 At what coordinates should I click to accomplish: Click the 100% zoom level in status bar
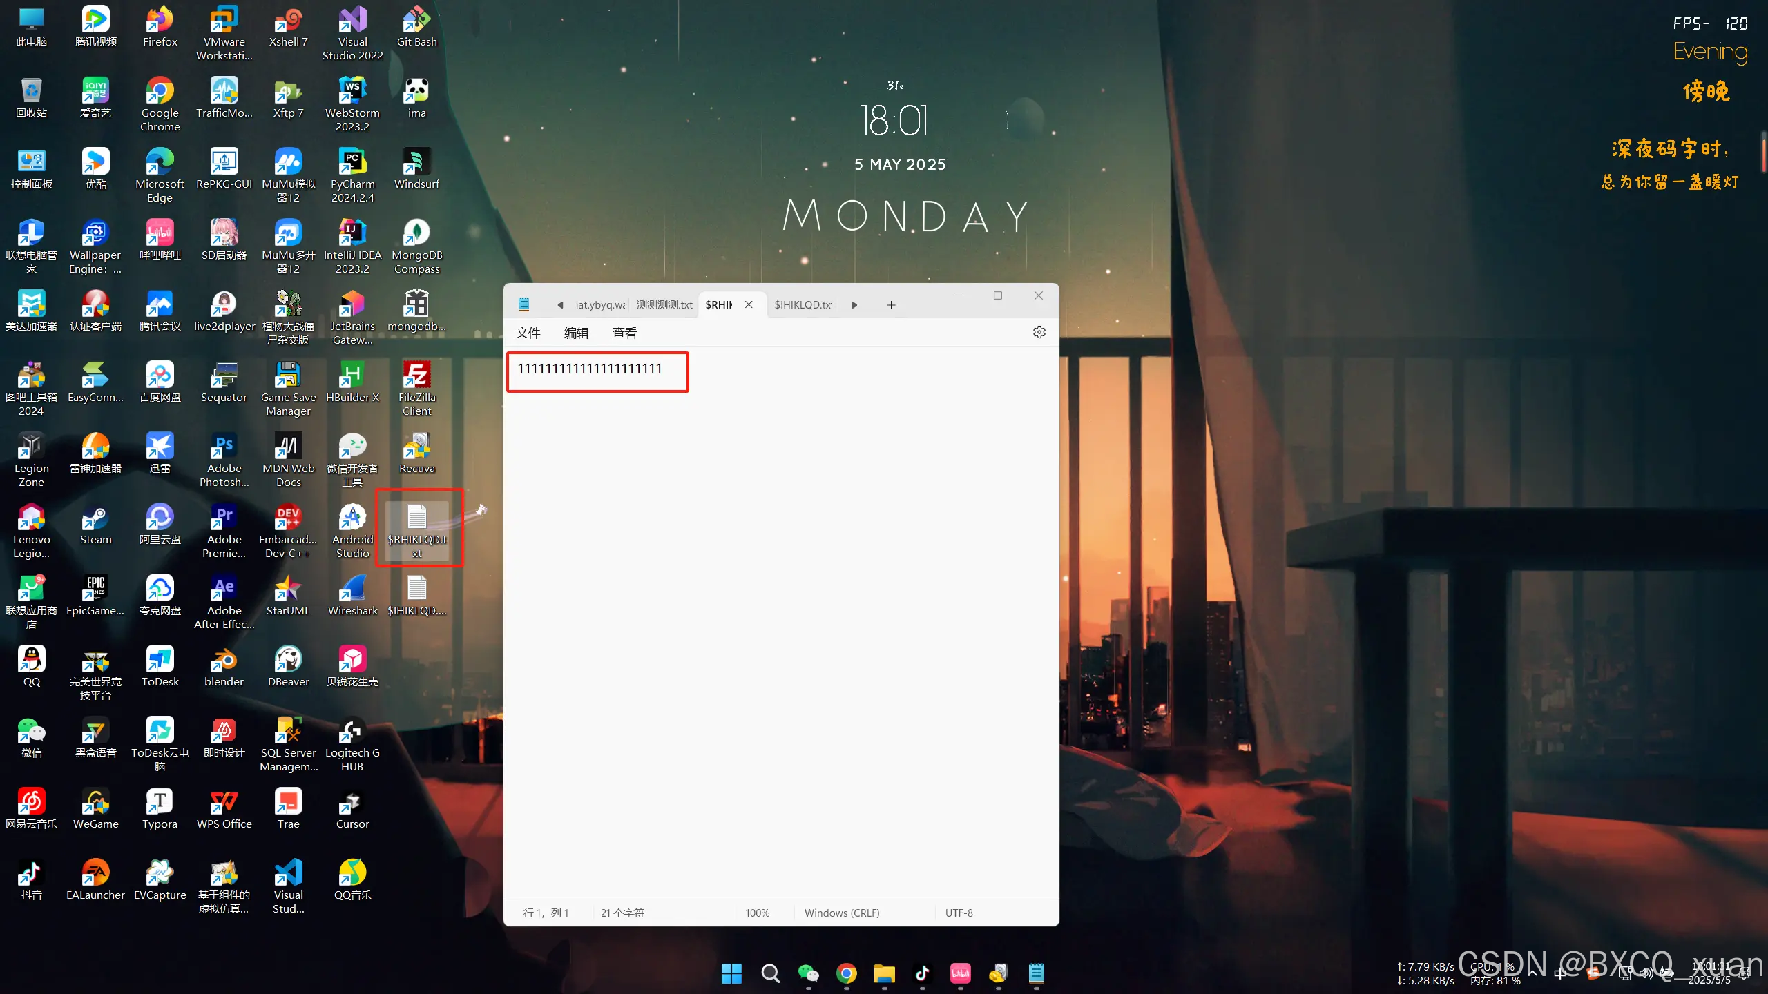(757, 913)
